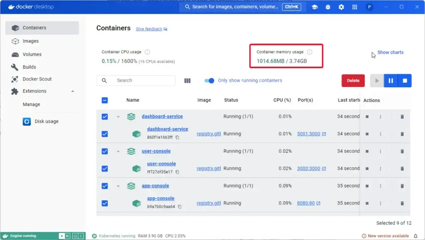Viewport: 425px width, 240px height.
Task: Collapse the user-console stack row
Action: [x=118, y=151]
